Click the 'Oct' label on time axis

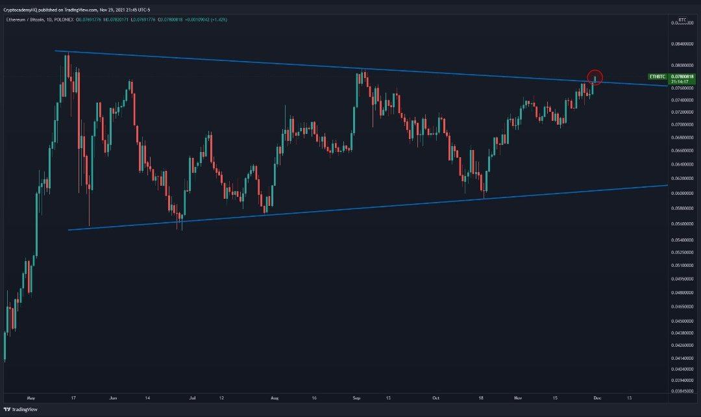[x=436, y=398]
